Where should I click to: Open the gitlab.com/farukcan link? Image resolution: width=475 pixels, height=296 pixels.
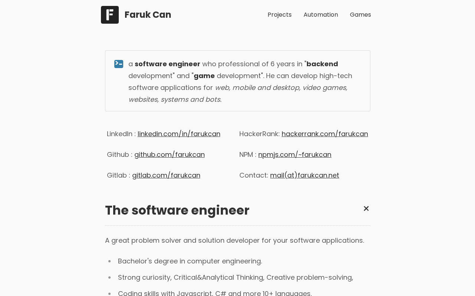(x=166, y=175)
